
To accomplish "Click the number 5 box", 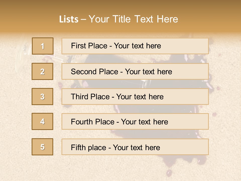I will coord(42,147).
